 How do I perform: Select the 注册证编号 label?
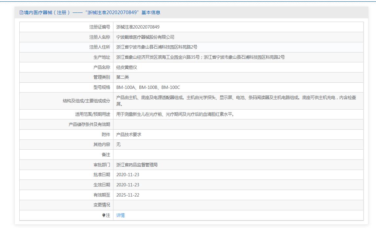(x=100, y=27)
